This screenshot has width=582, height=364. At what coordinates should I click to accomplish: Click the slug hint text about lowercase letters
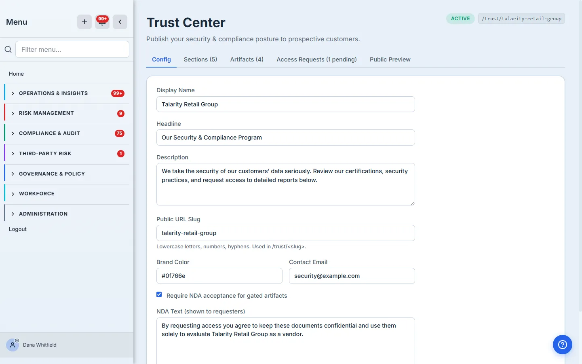click(231, 246)
